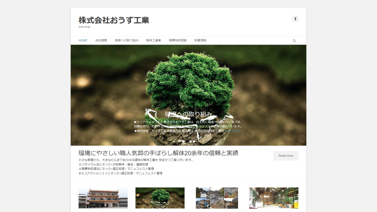Click the search magnifier icon
The width and height of the screenshot is (377, 212).
click(294, 40)
